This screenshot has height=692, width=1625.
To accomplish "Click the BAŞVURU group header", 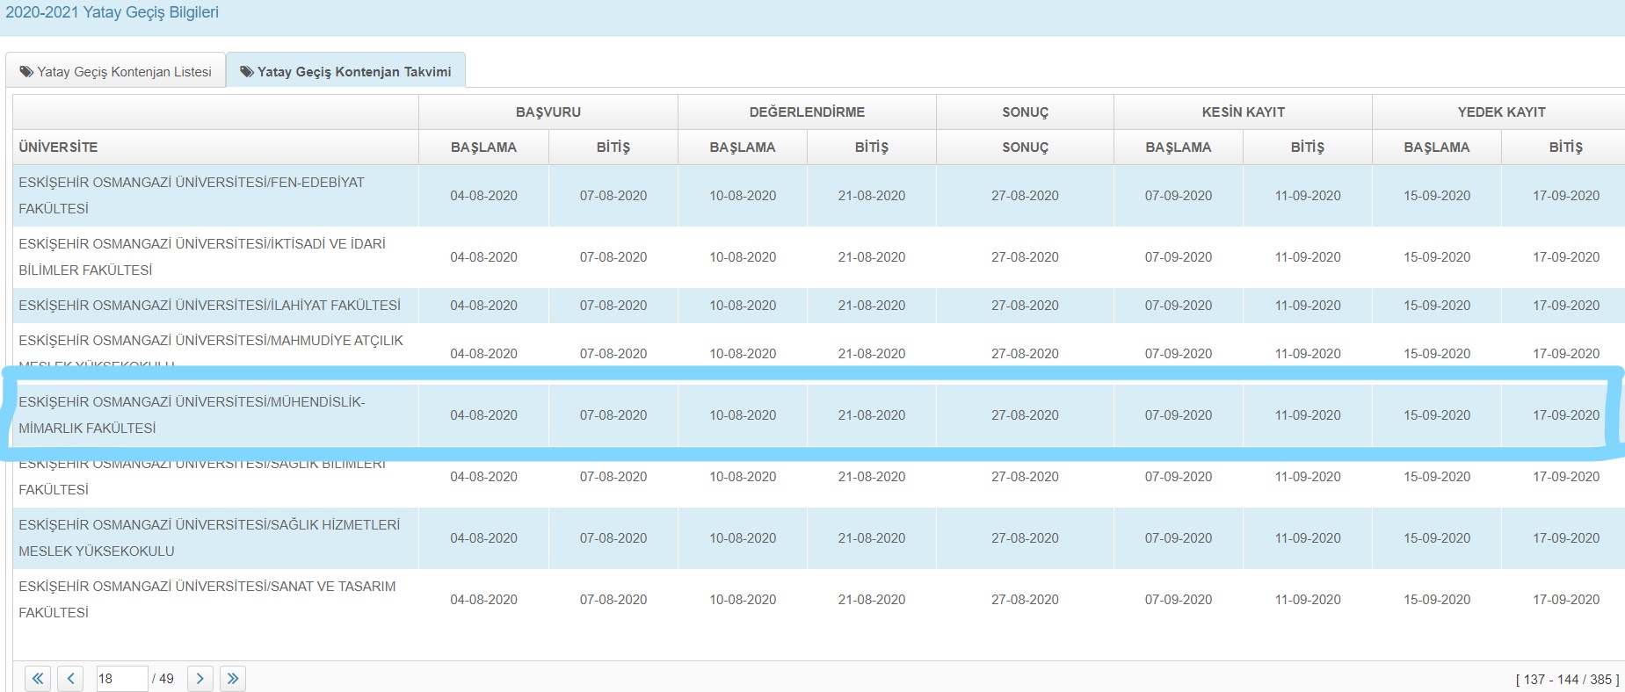I will 548,112.
